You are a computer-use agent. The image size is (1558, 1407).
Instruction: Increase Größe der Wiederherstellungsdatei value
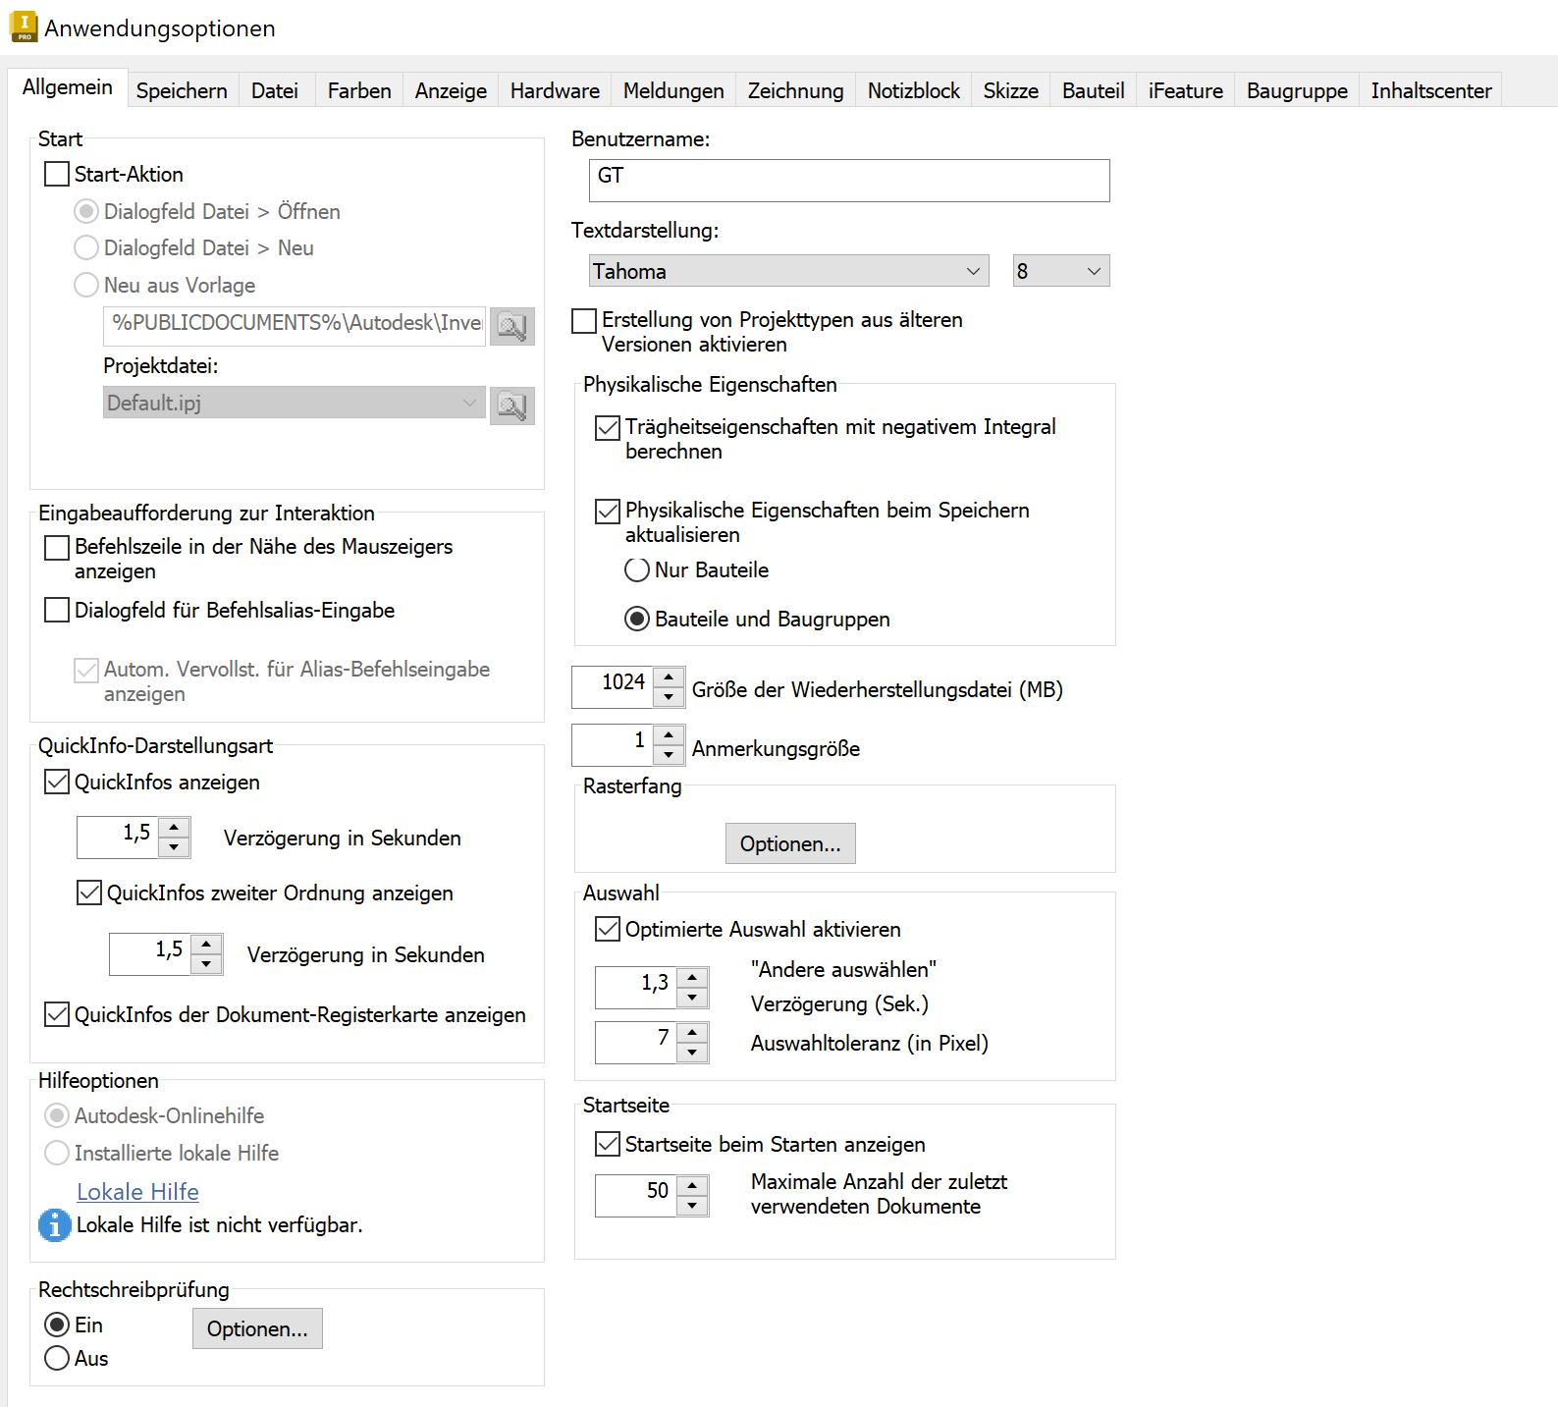[x=669, y=677]
